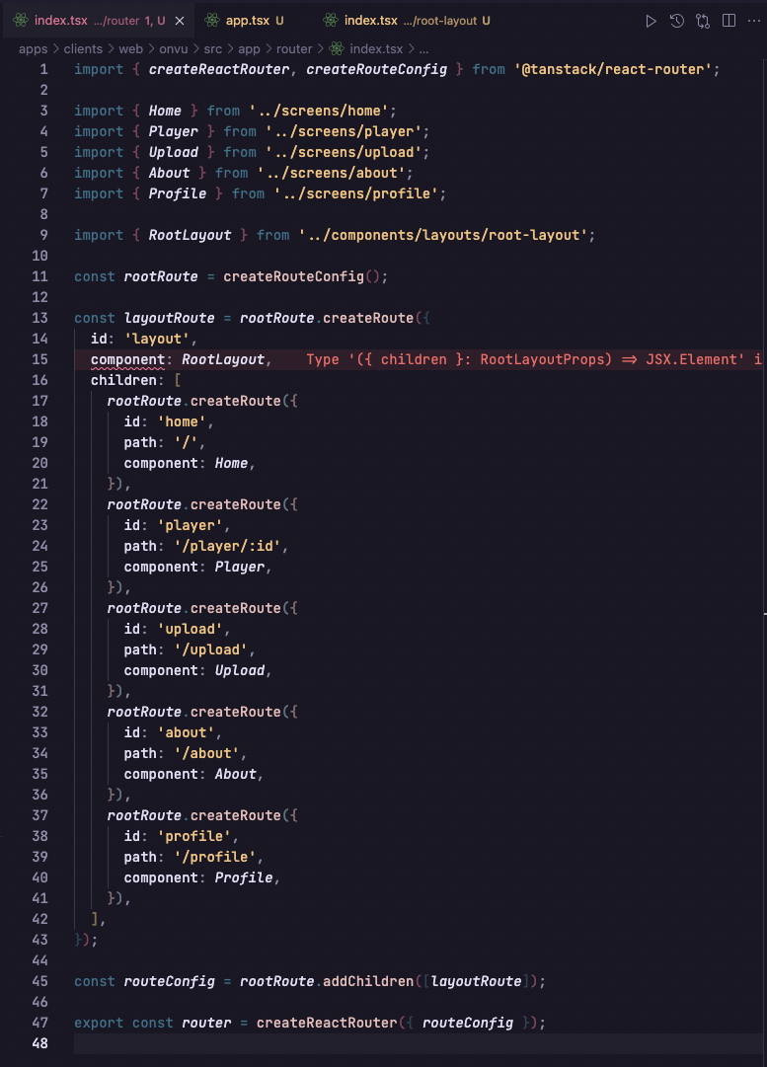Click the '/upload' path string
This screenshot has height=1067, width=767.
(x=210, y=649)
